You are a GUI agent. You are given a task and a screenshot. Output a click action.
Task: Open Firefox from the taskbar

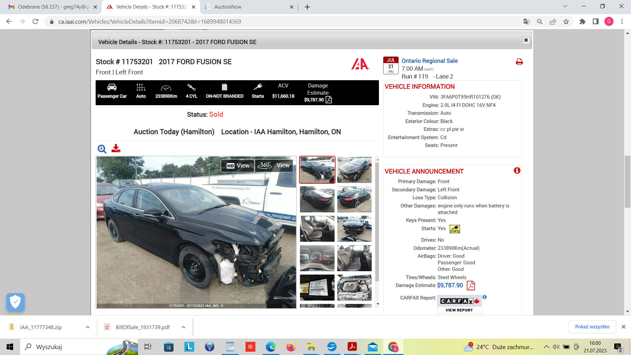click(x=291, y=347)
